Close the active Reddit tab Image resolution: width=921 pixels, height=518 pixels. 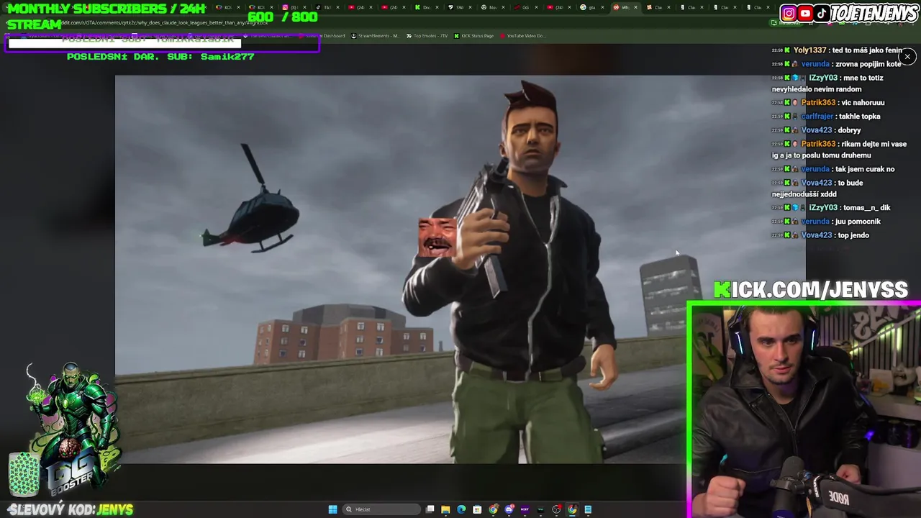[x=635, y=7]
